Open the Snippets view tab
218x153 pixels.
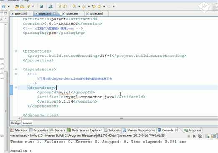pos(113,130)
